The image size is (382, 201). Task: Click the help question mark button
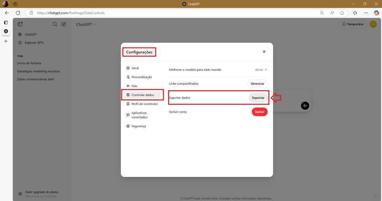click(376, 196)
